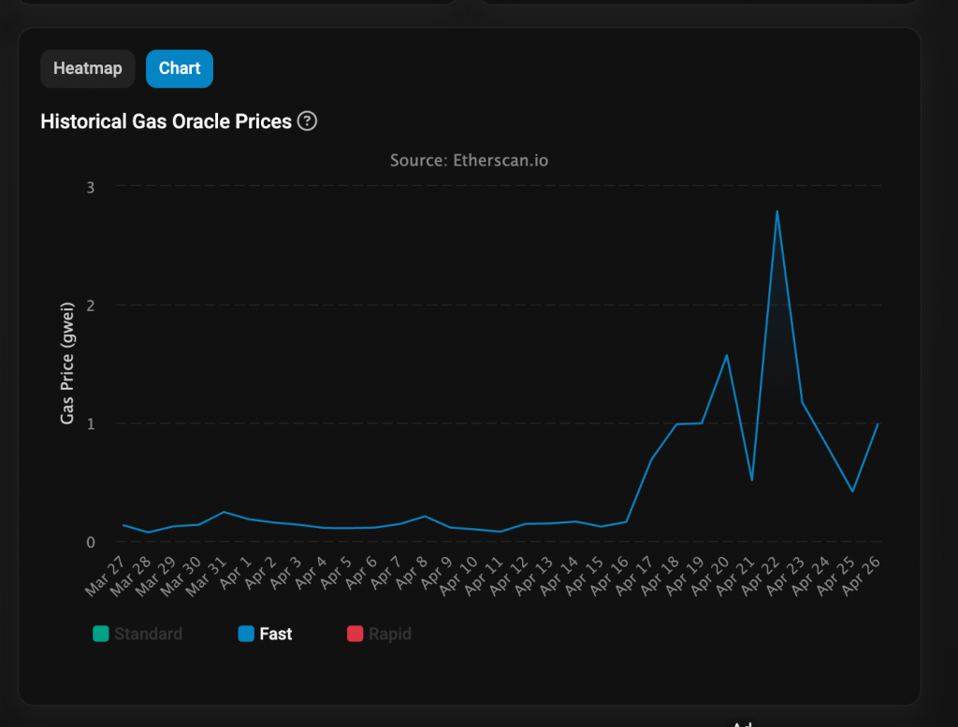Click the Mar 31 bump on the line
This screenshot has height=727, width=958.
pos(224,512)
